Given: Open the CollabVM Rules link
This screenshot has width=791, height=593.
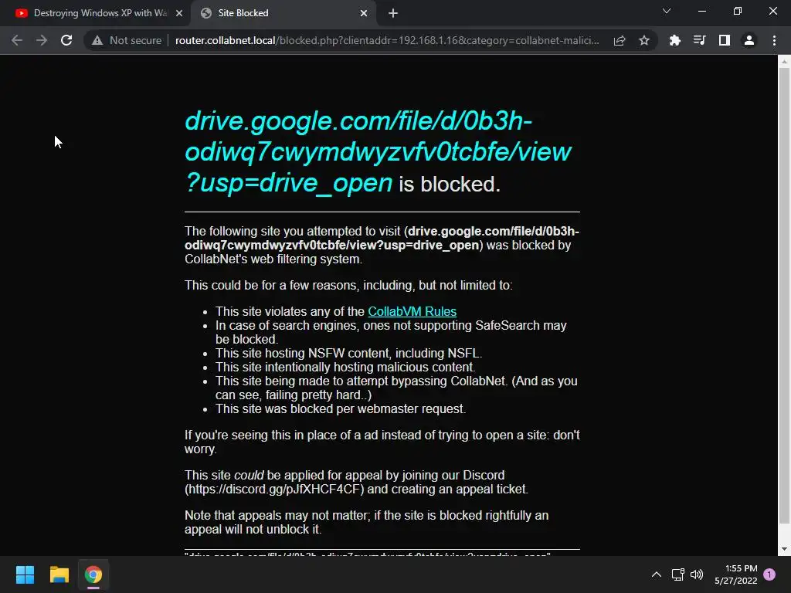Looking at the screenshot, I should (412, 312).
